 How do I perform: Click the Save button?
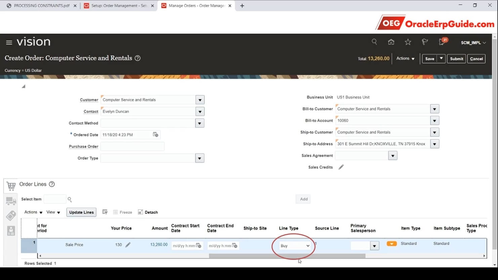(x=430, y=58)
